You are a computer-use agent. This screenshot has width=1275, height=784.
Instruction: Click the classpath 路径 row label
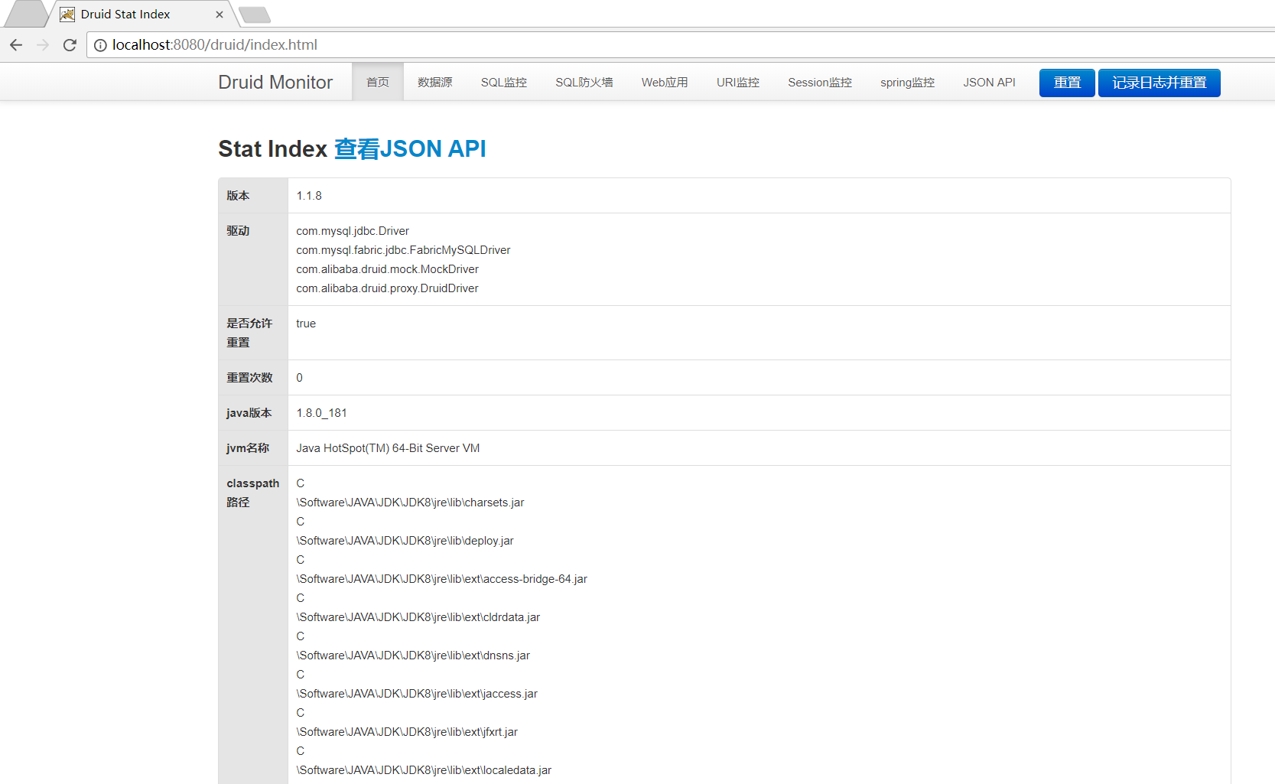[252, 493]
